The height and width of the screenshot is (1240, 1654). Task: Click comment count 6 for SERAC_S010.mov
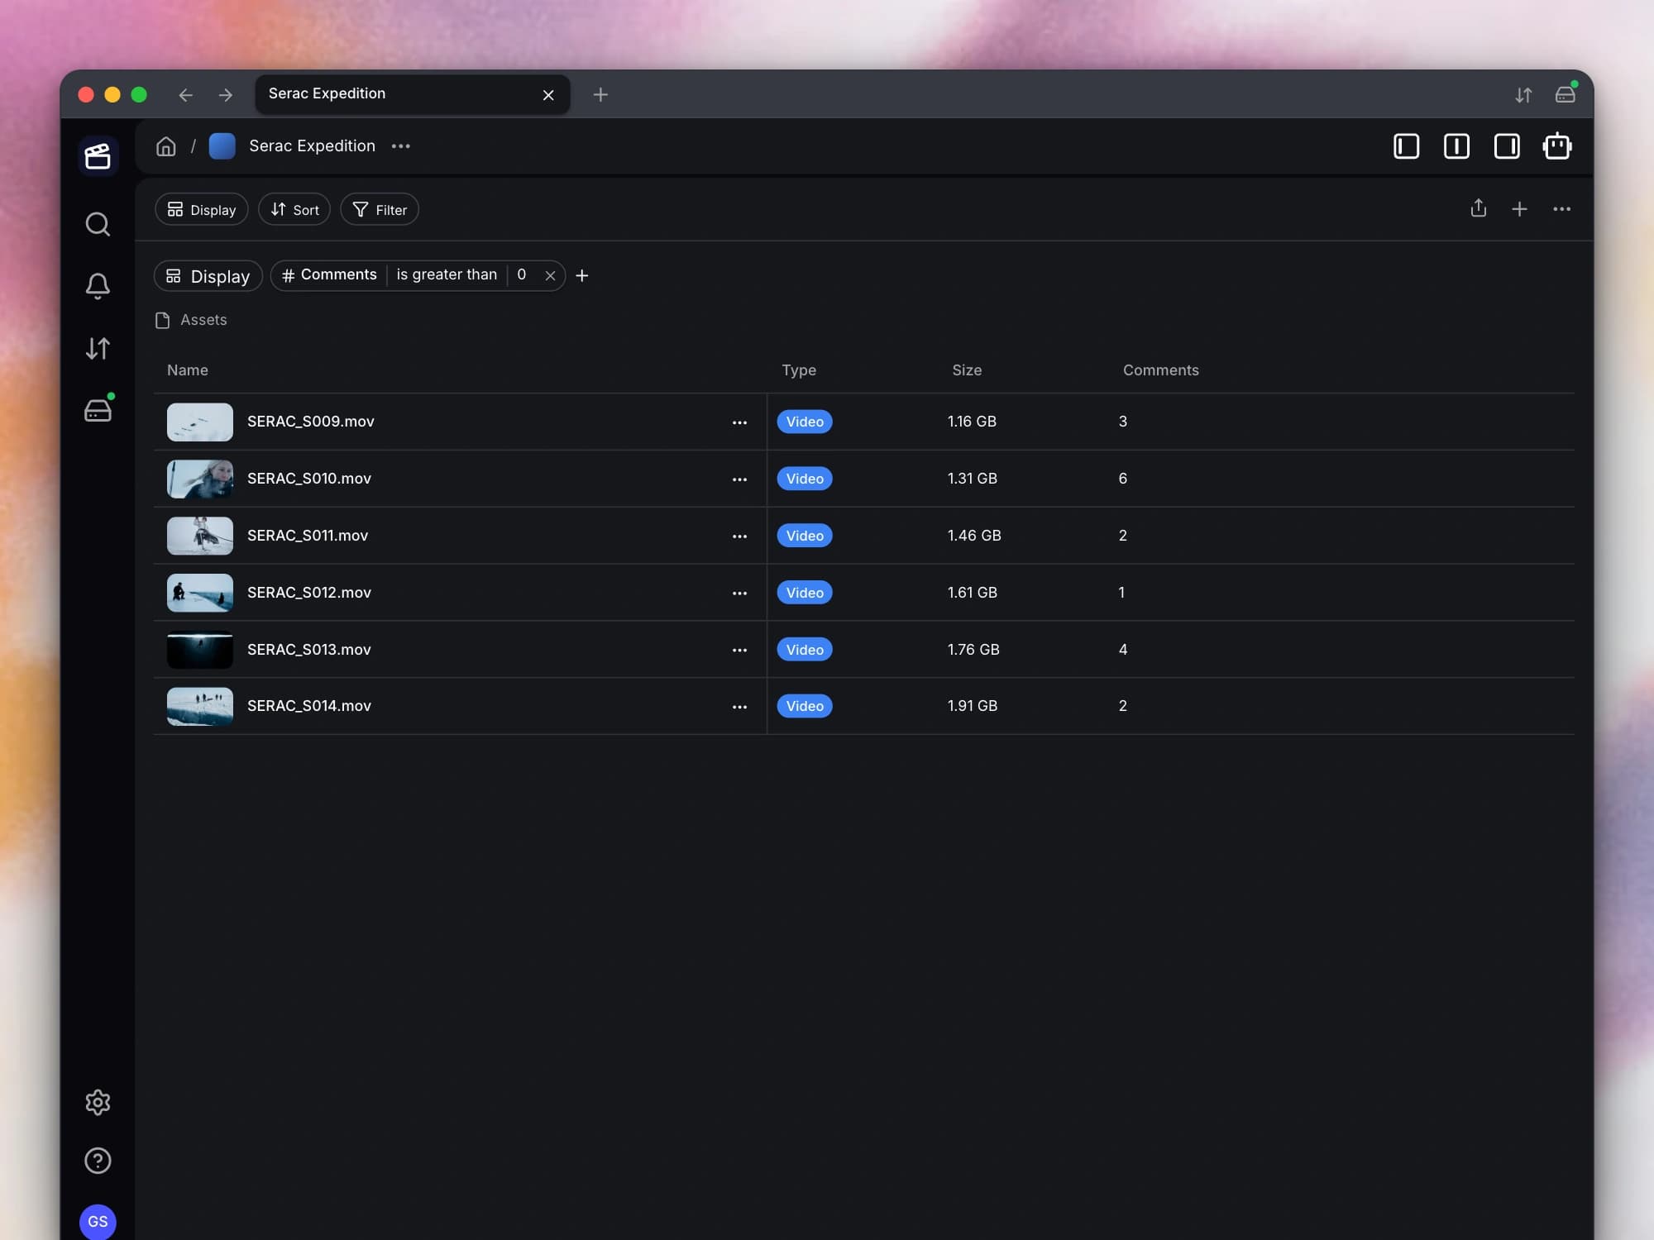tap(1123, 479)
